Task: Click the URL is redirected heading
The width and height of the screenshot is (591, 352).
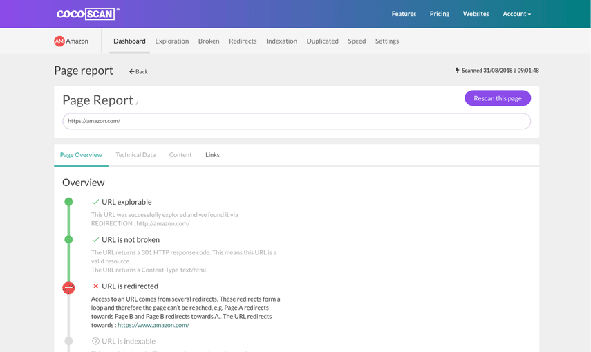Action: tap(130, 286)
